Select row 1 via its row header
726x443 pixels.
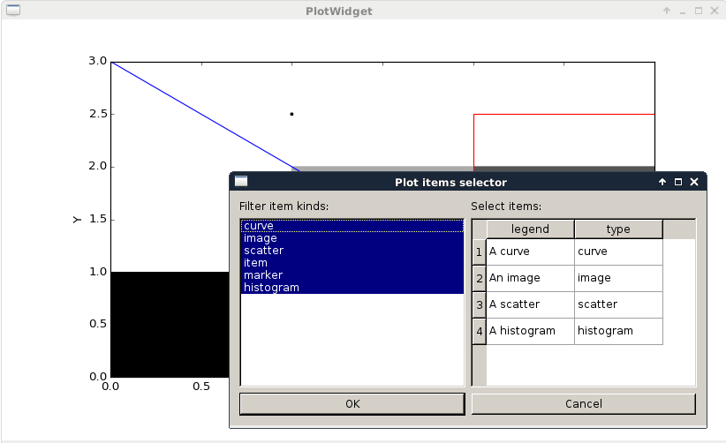pyautogui.click(x=479, y=252)
